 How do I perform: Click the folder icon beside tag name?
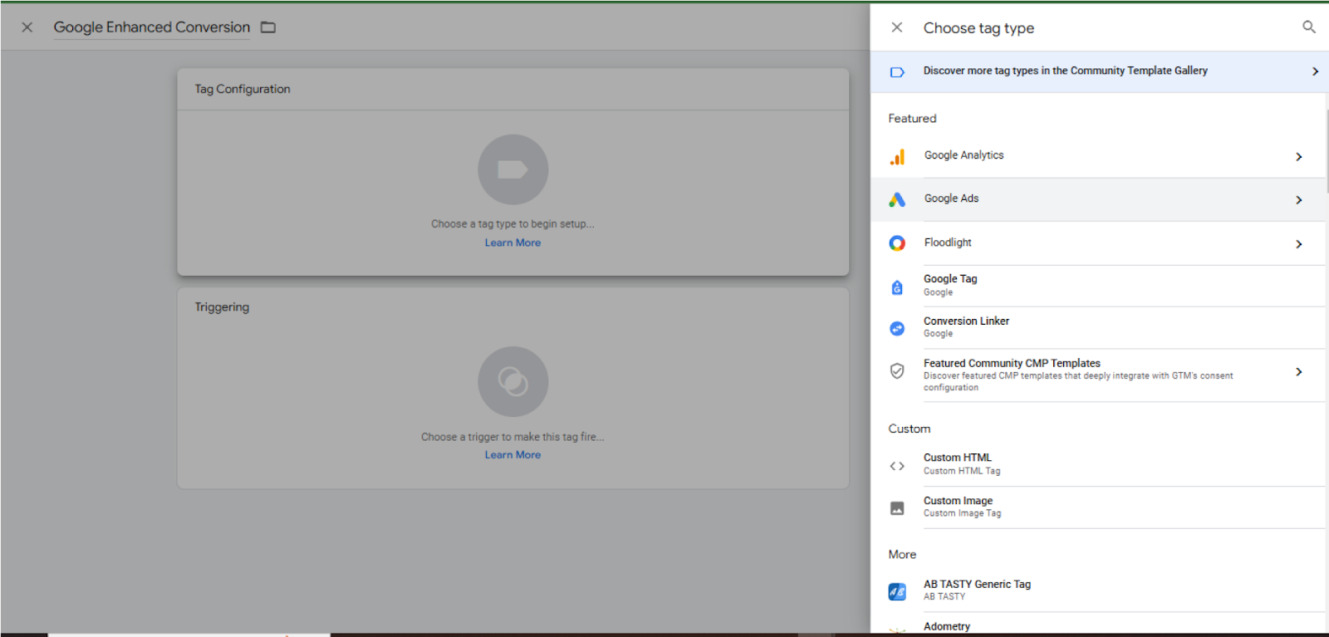(268, 27)
